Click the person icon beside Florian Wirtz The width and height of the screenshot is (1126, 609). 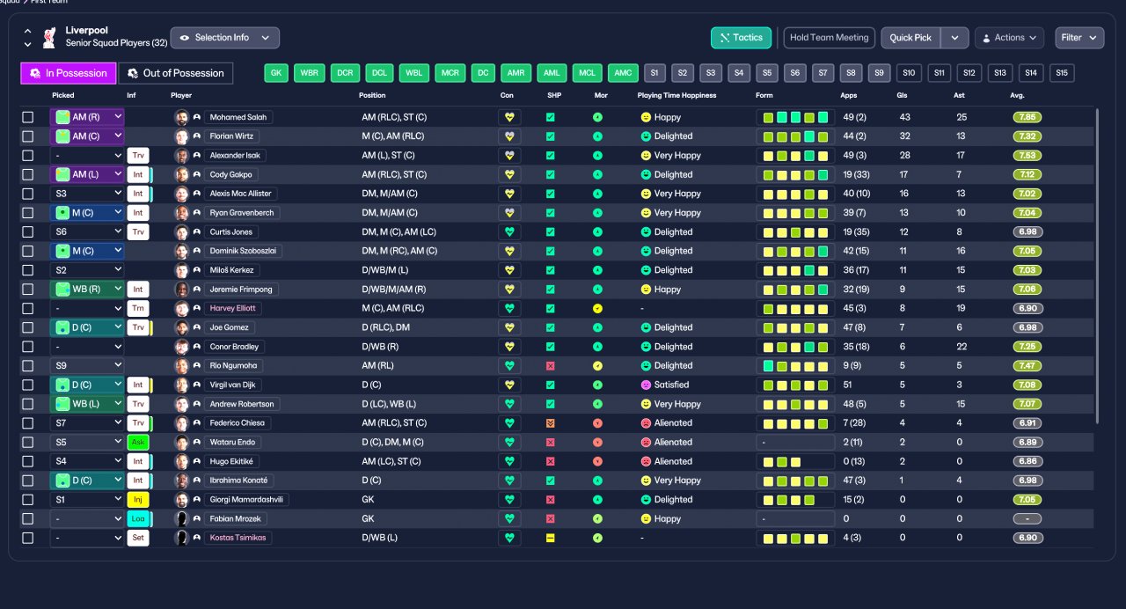pos(197,136)
